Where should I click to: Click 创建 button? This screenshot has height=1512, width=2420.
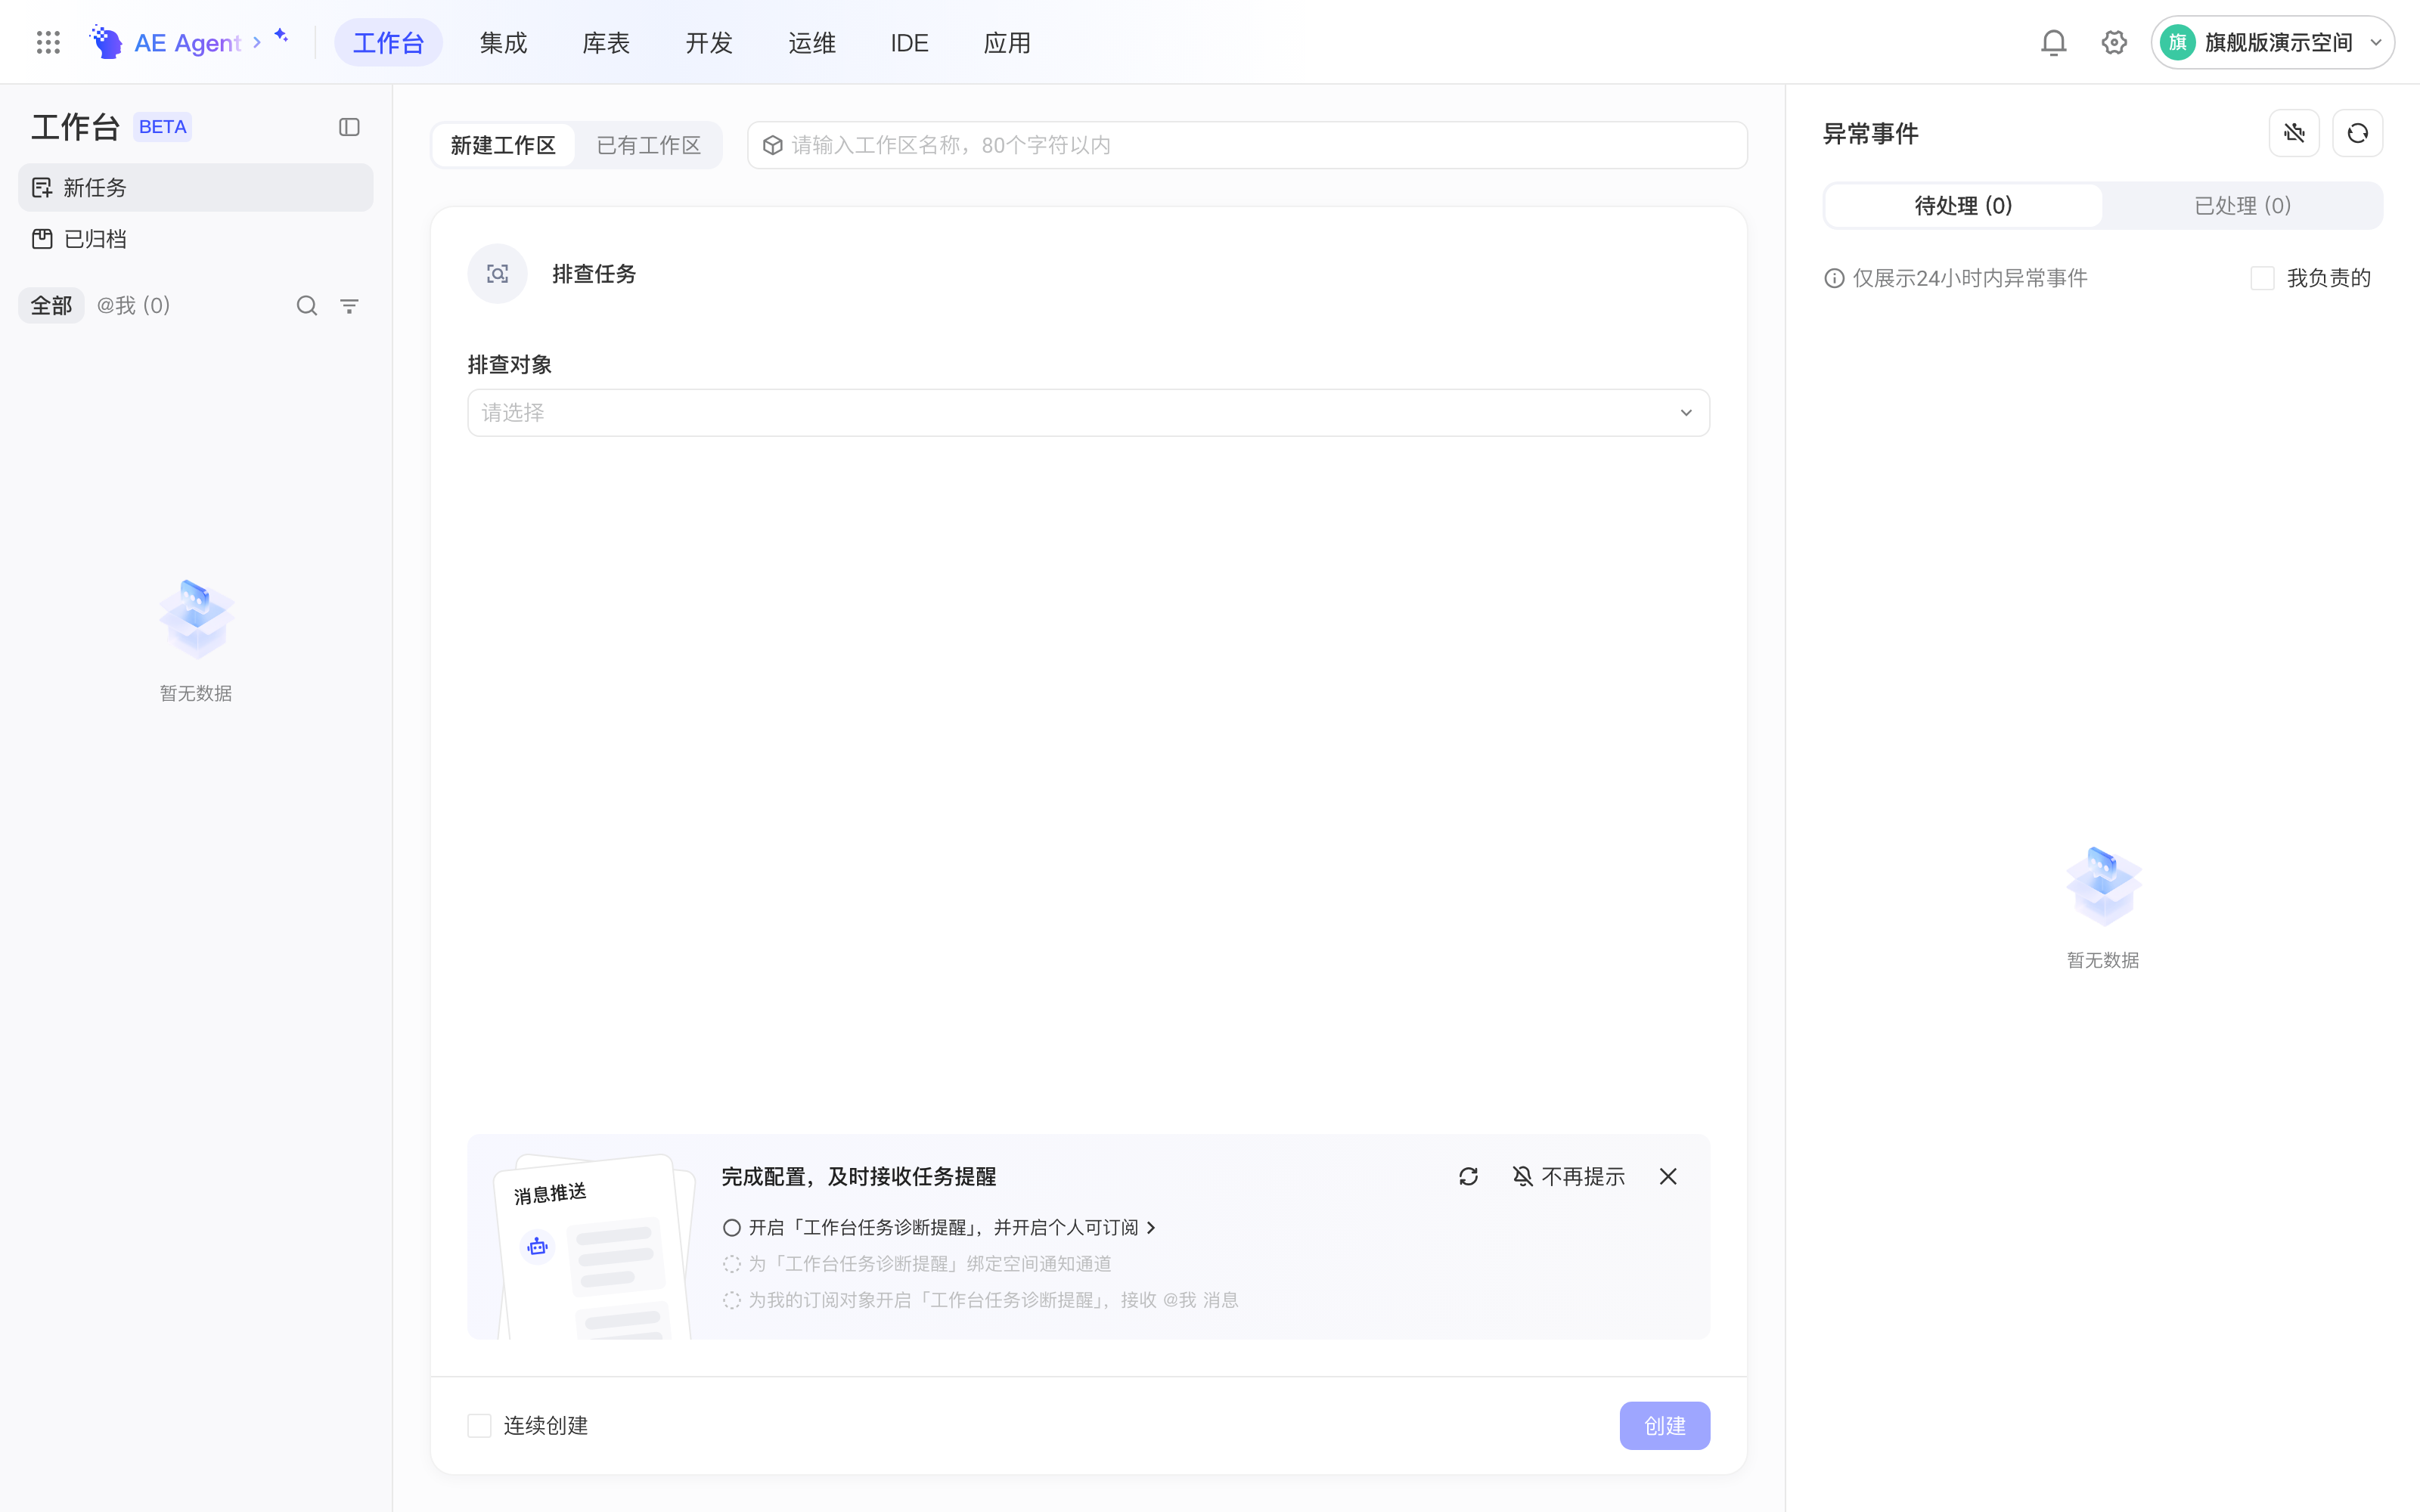pos(1664,1425)
